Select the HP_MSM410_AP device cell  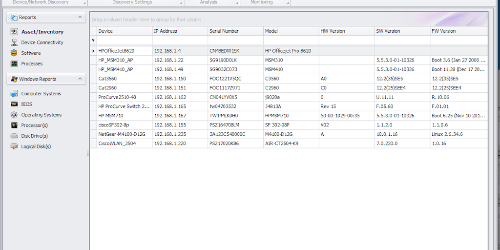click(125, 69)
